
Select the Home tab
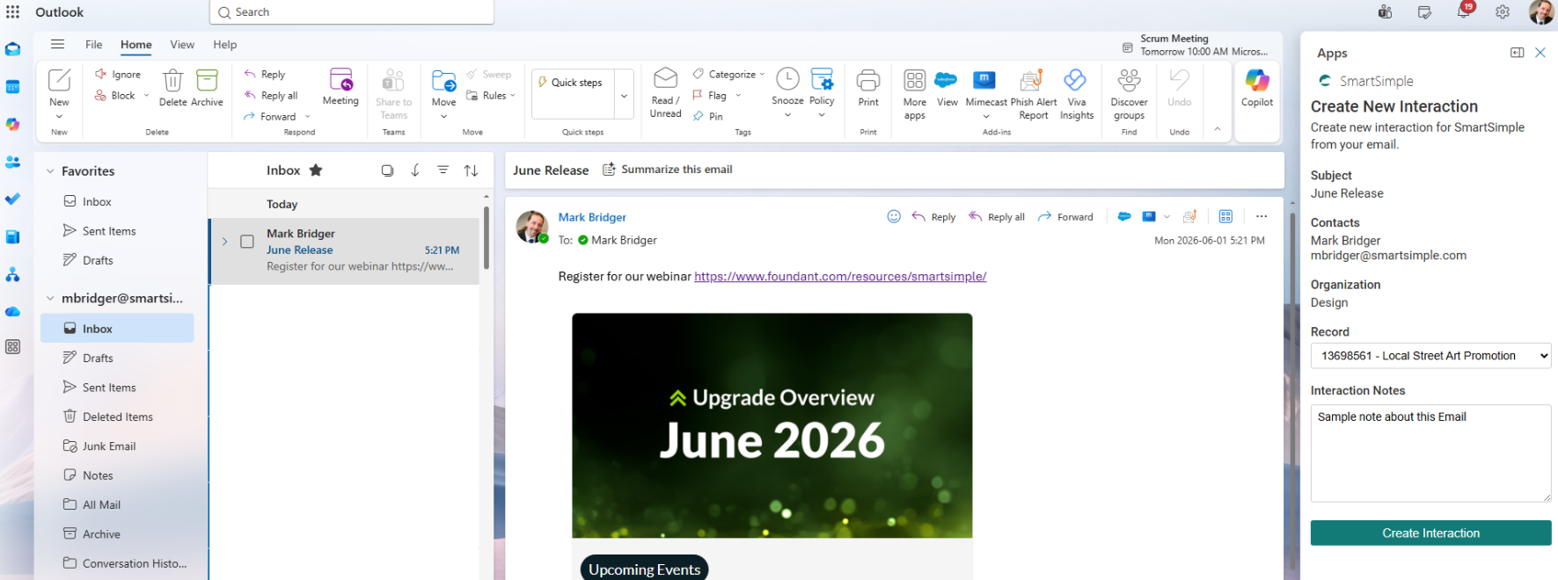coord(136,45)
